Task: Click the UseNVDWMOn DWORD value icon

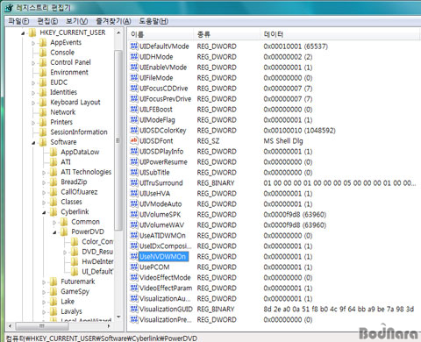Action: (134, 257)
